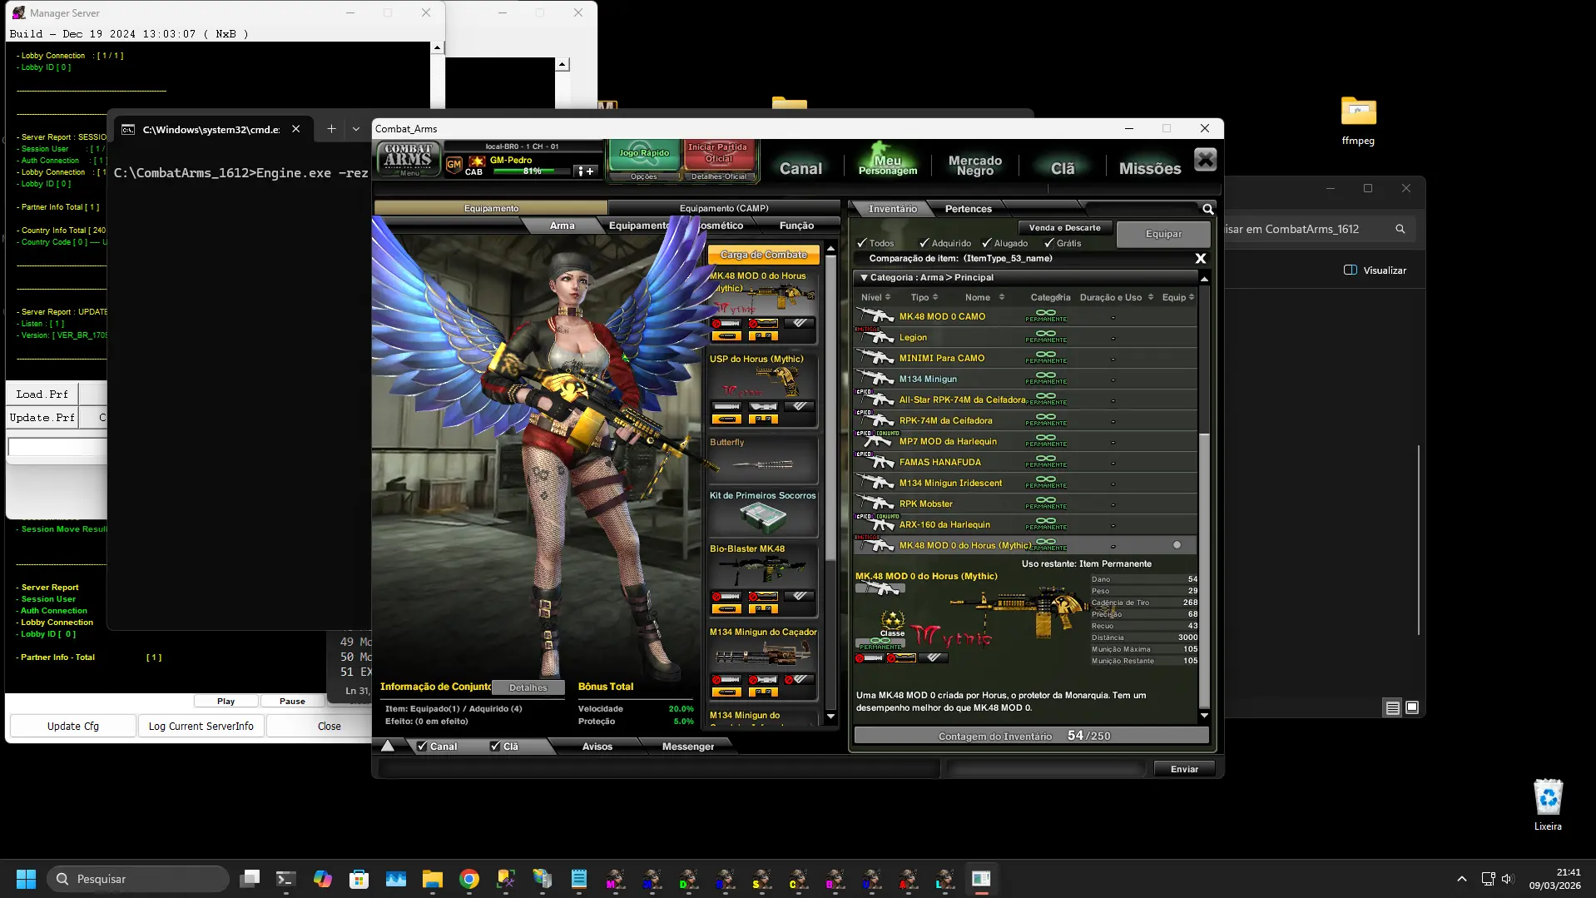Click the Legion weapon icon in inventory
The image size is (1596, 898).
pos(875,337)
